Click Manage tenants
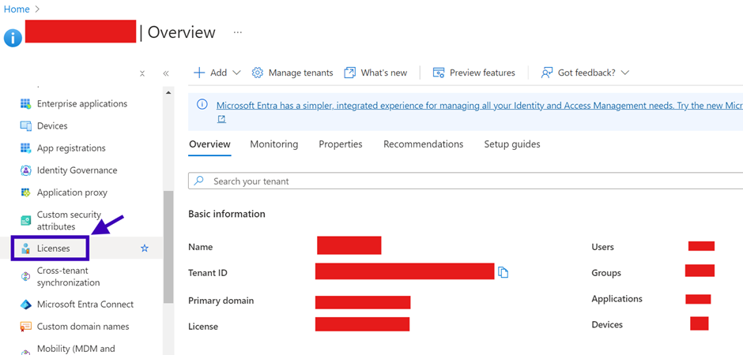This screenshot has width=743, height=355. (292, 73)
